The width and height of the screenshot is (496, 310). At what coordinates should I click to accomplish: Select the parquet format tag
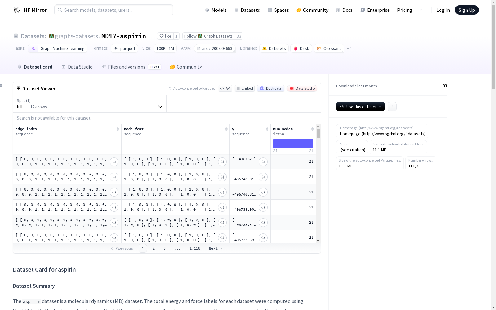124,48
